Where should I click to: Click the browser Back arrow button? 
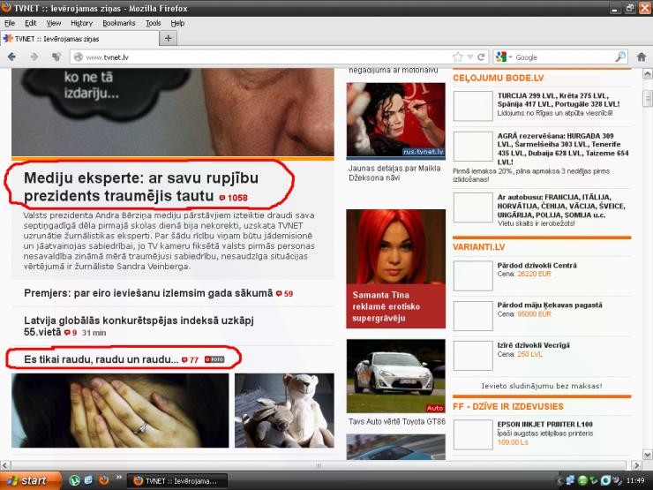pos(12,57)
